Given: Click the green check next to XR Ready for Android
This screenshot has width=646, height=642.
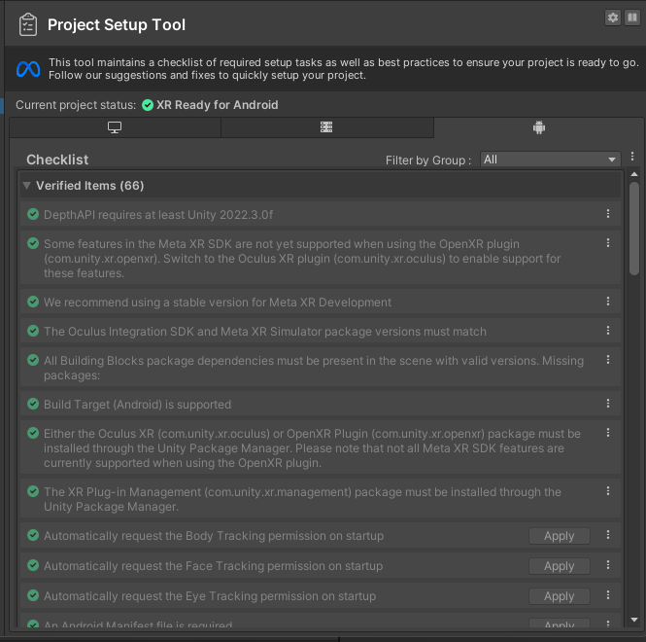Looking at the screenshot, I should [148, 105].
